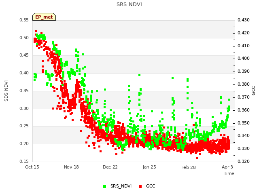
Task: Click the 0.390 right axis value
Action: click(x=244, y=71)
